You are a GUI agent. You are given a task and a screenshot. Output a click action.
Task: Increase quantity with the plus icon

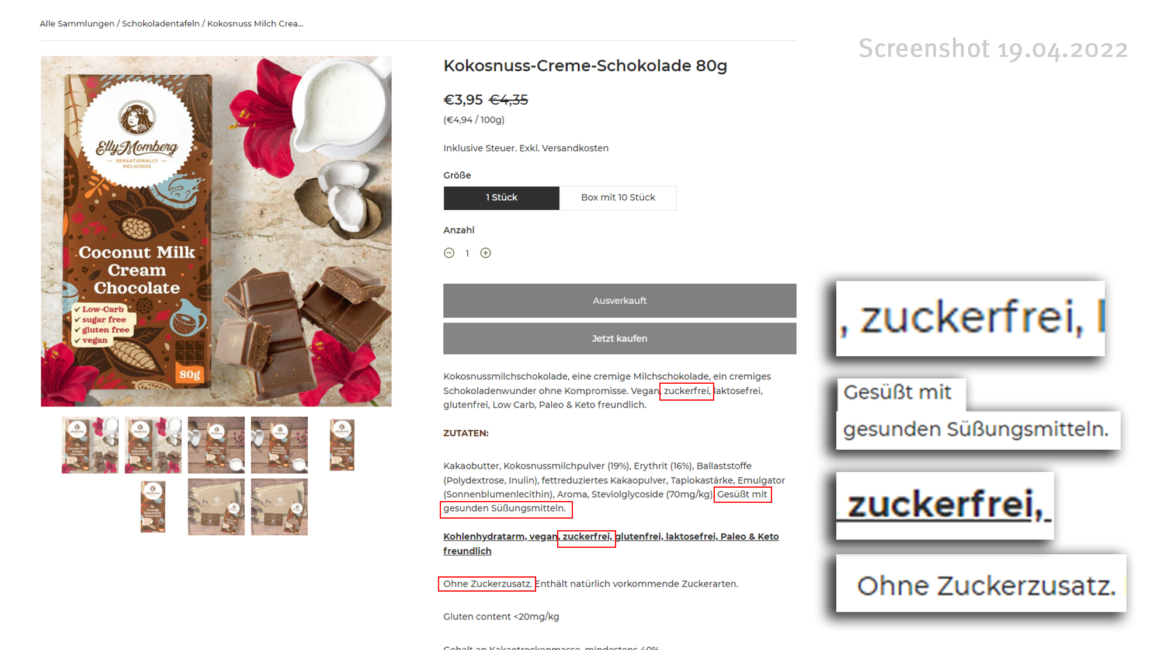pyautogui.click(x=485, y=253)
